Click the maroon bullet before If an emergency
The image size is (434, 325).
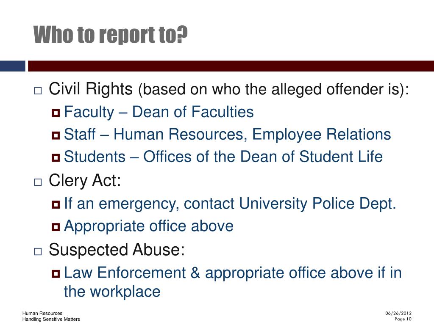(56, 204)
